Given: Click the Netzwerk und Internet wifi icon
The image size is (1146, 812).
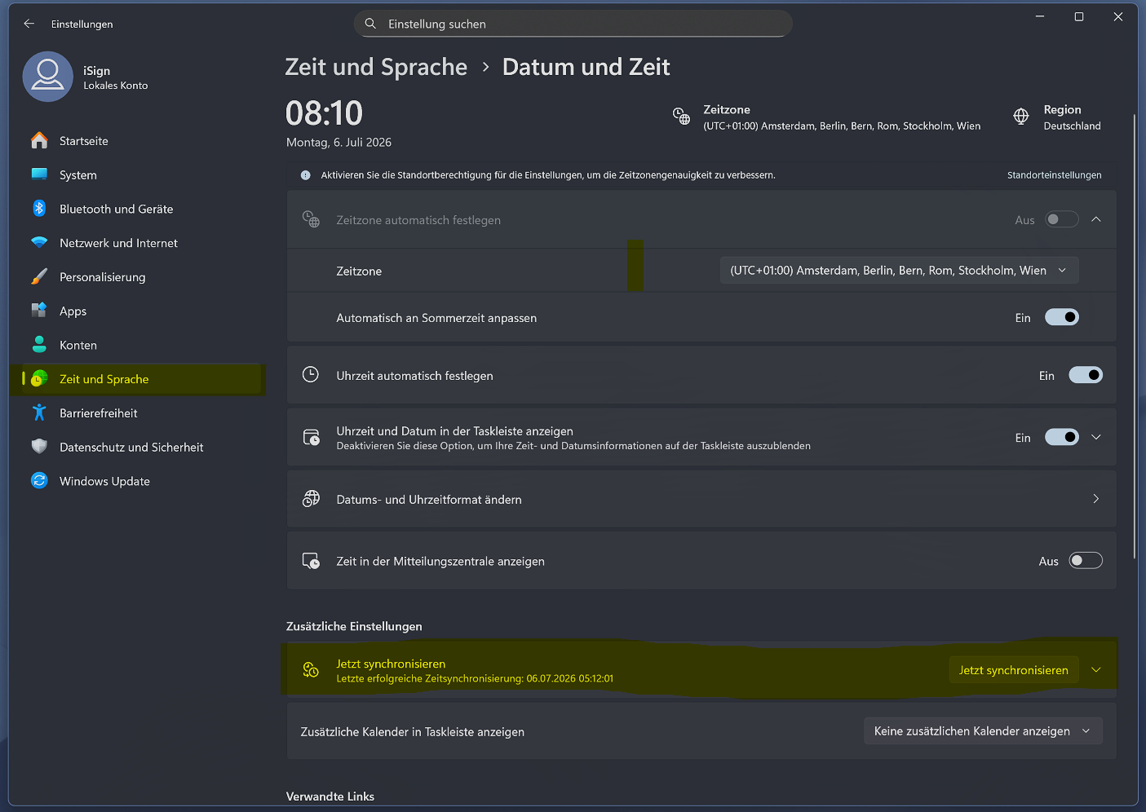Looking at the screenshot, I should pos(39,243).
